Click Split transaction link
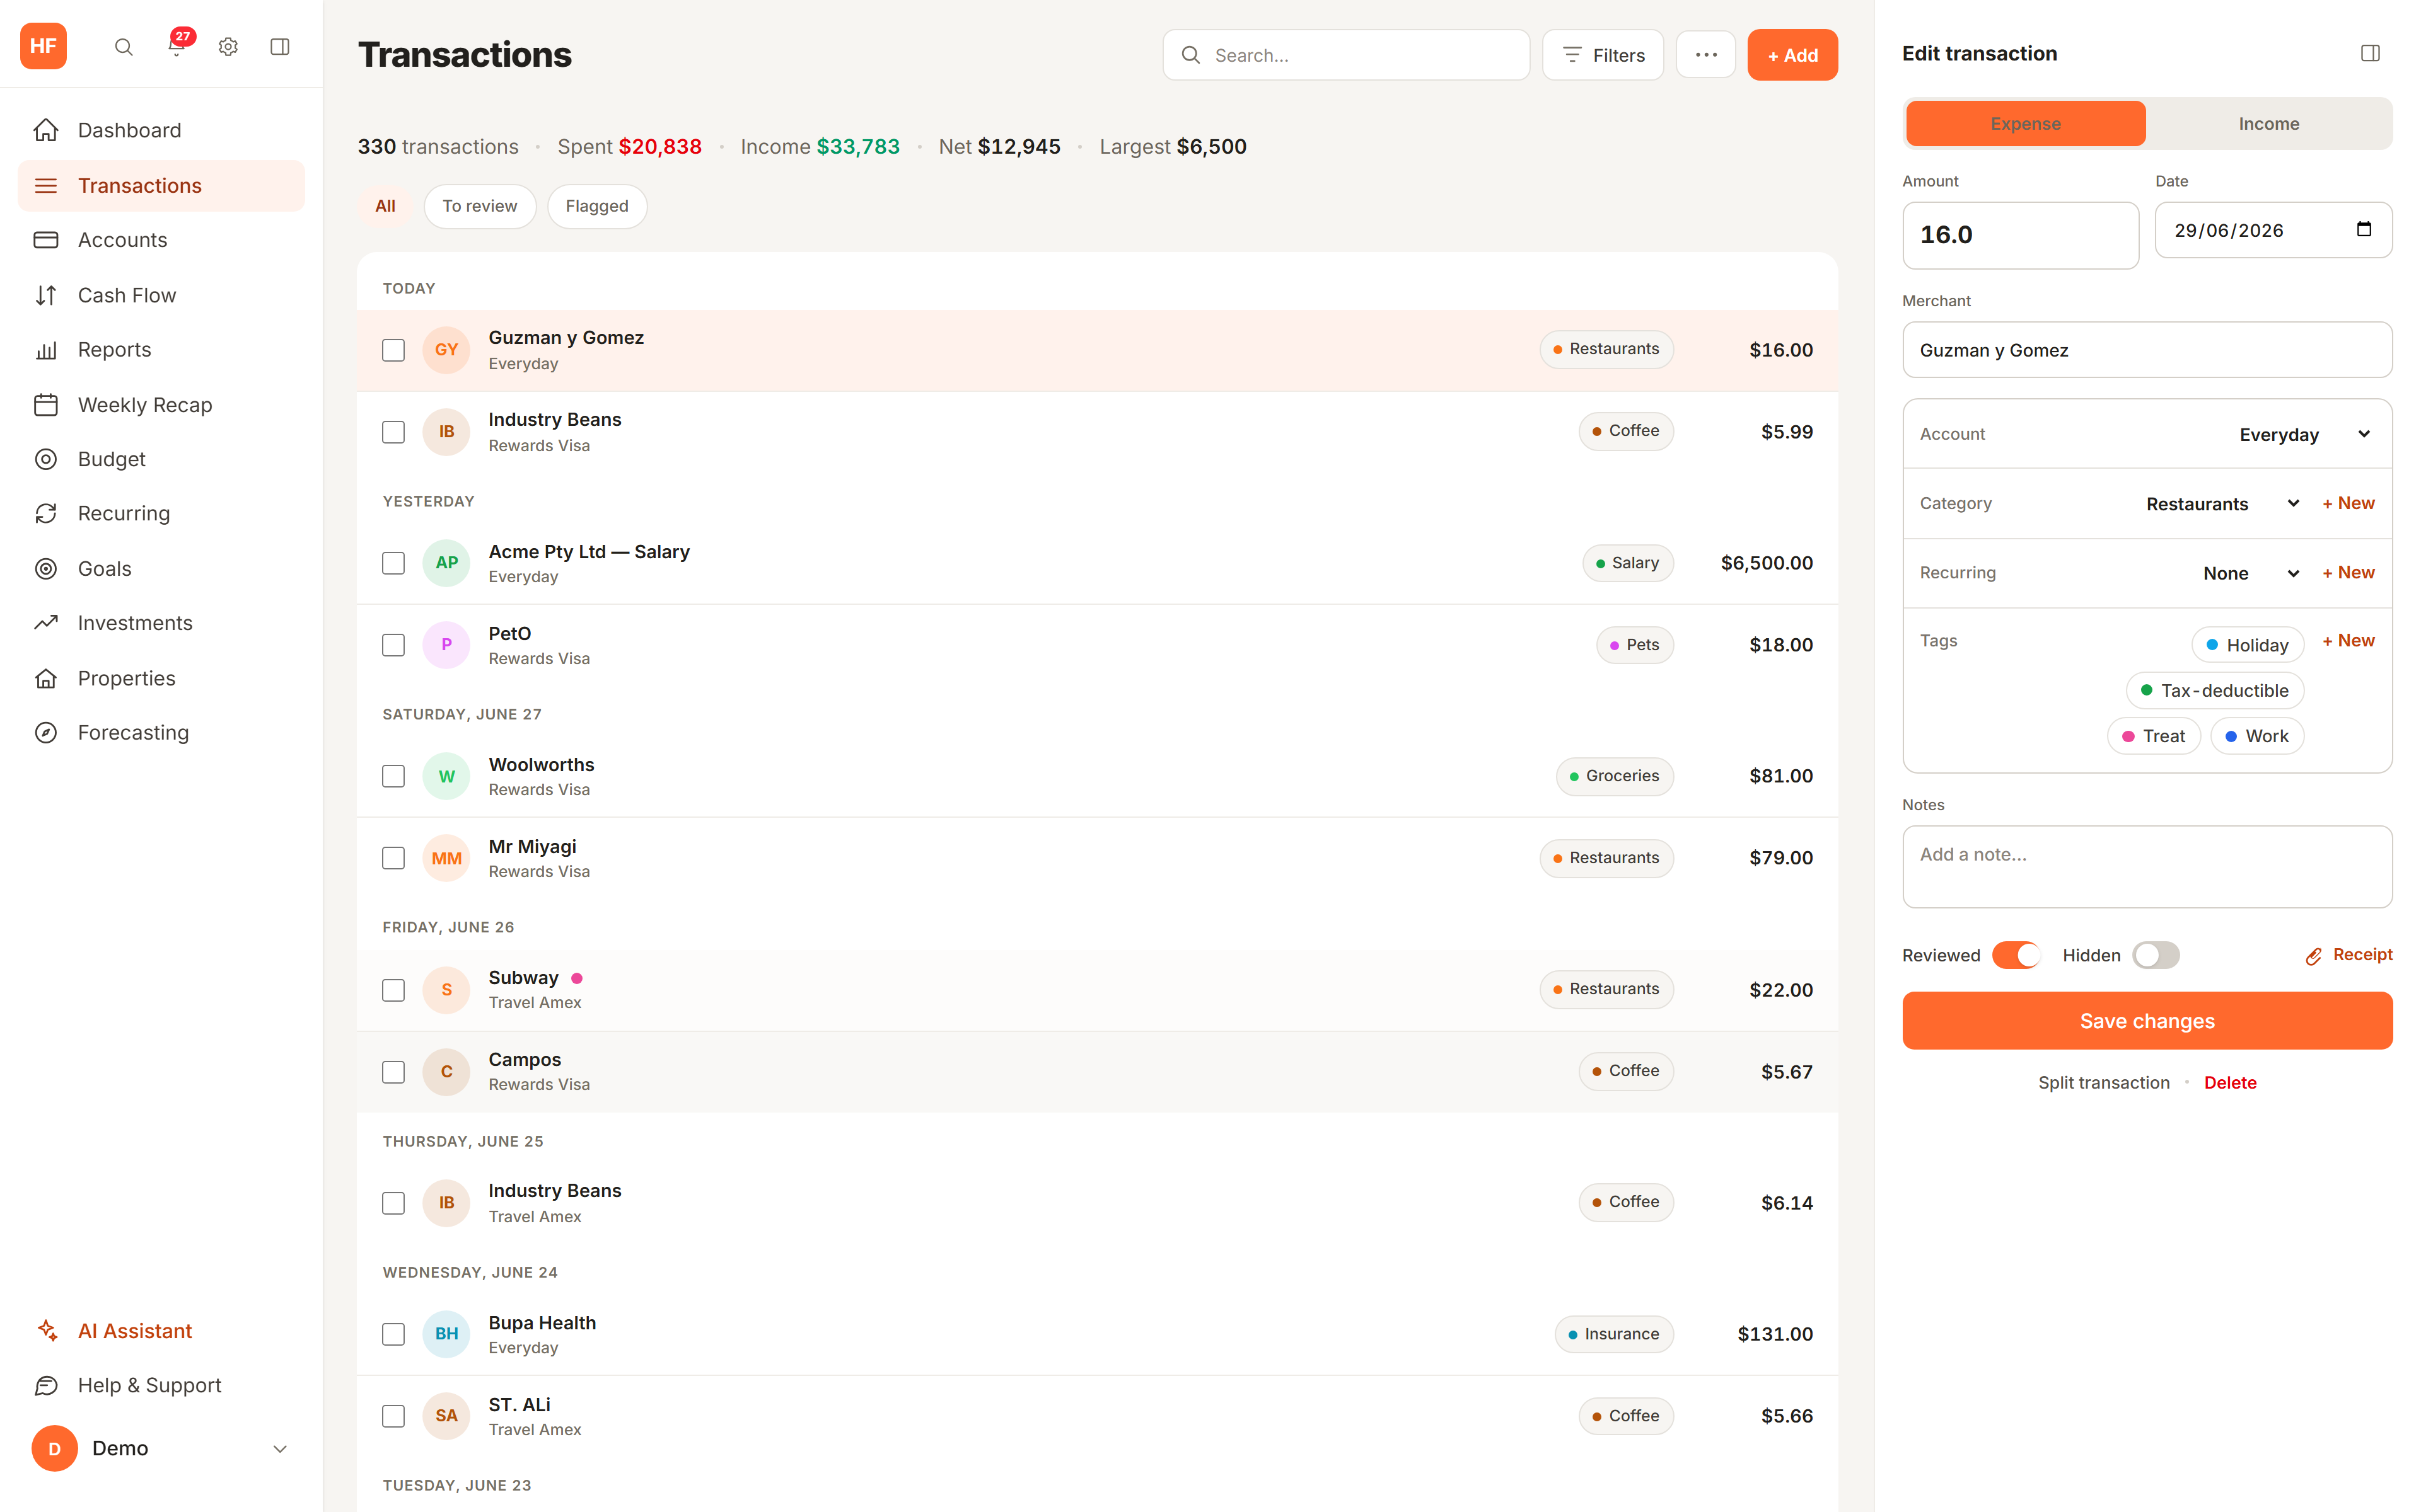Viewport: 2421px width, 1512px height. (x=2104, y=1083)
